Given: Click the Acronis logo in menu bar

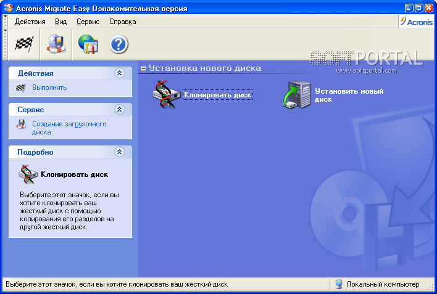Looking at the screenshot, I should tap(417, 22).
